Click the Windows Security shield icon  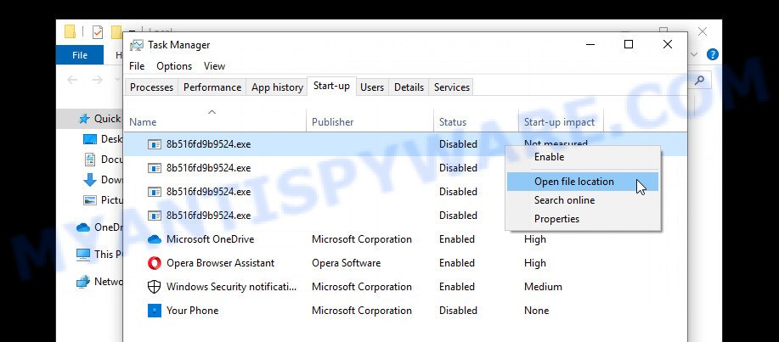pos(155,287)
